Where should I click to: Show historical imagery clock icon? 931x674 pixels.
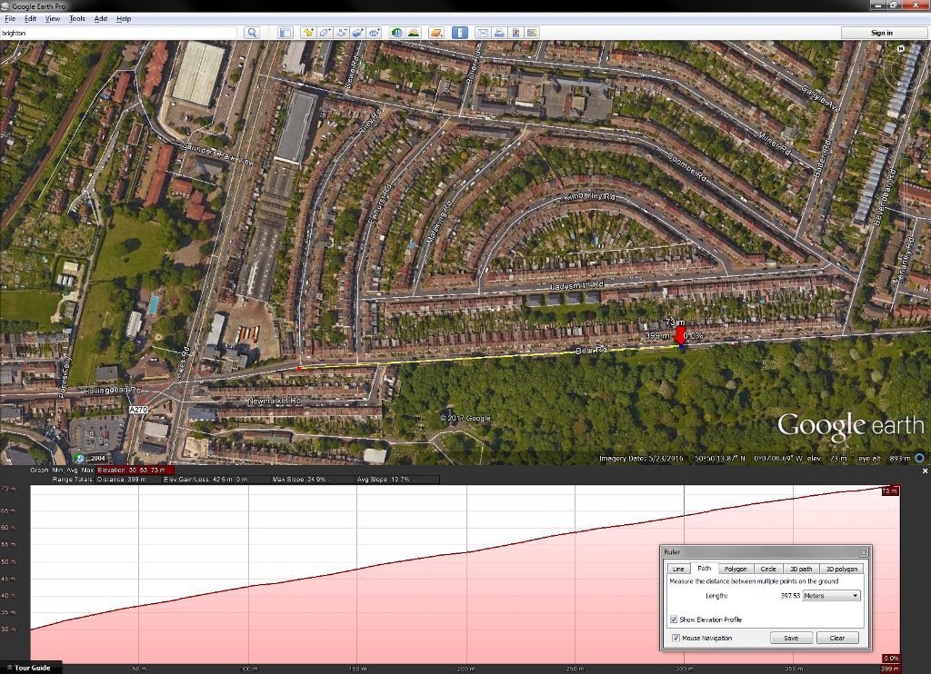point(396,33)
